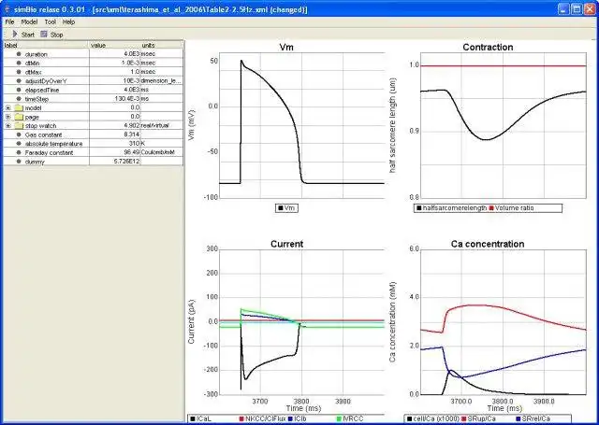Click the bullet icon beside absolute temperature
Image resolution: width=599 pixels, height=425 pixels.
pos(19,144)
